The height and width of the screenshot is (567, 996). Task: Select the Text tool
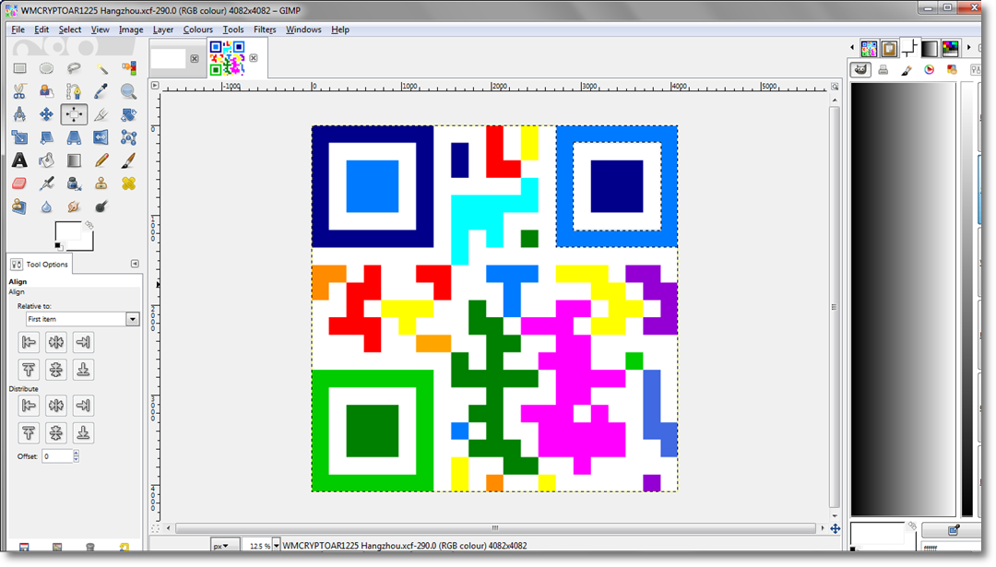(19, 160)
